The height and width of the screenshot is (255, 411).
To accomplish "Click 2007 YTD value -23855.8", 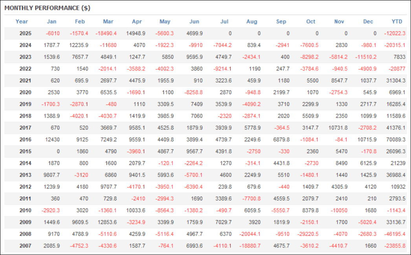I will pyautogui.click(x=394, y=246).
